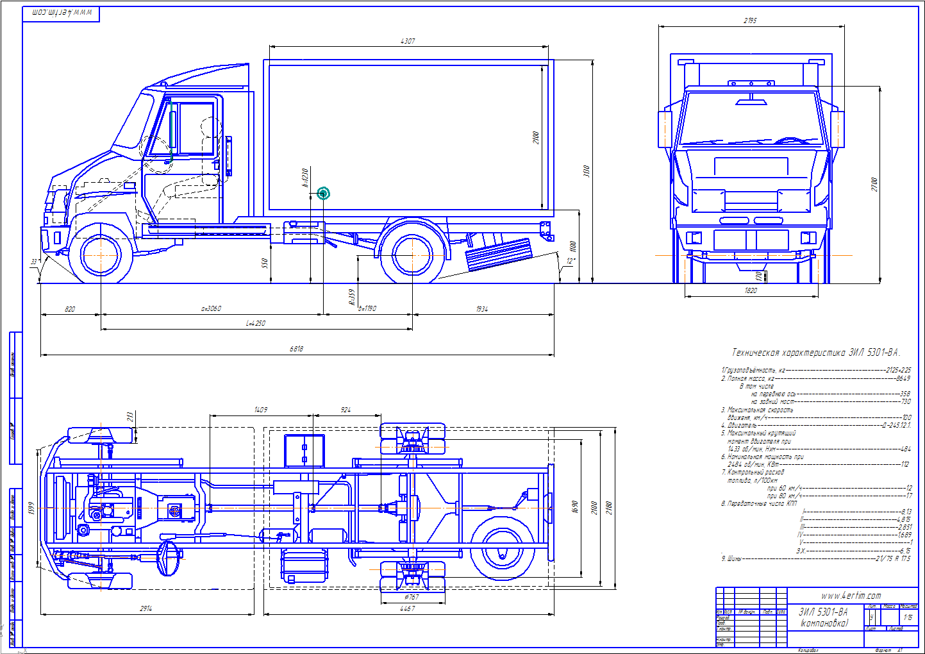
Task: Click www.4ertim.com in the title block
Action: pos(851,596)
